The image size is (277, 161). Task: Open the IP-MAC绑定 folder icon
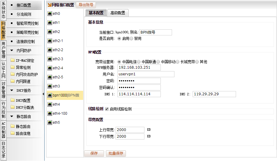coord(12,61)
